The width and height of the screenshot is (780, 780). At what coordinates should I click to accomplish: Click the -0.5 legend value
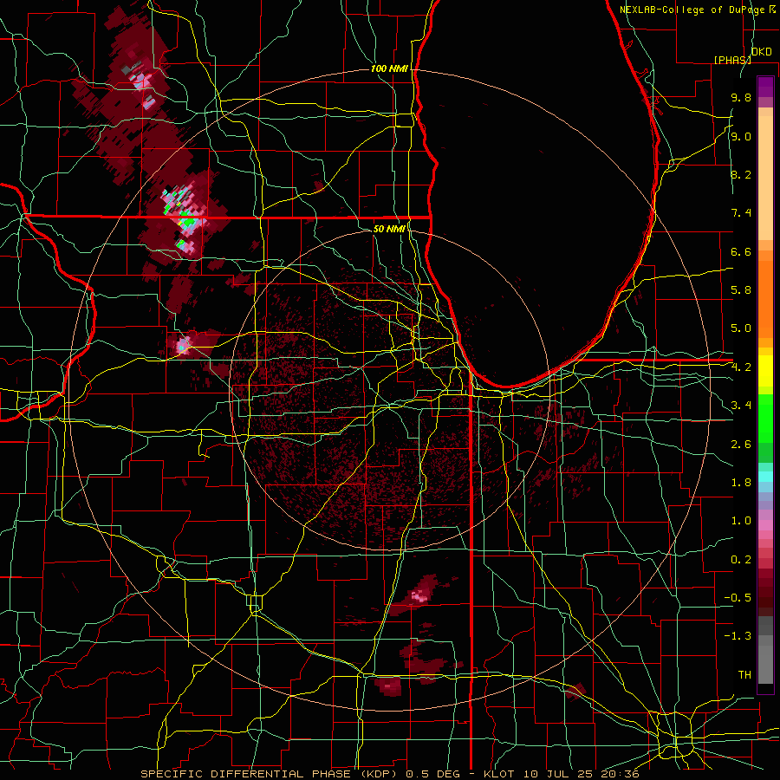click(x=738, y=597)
